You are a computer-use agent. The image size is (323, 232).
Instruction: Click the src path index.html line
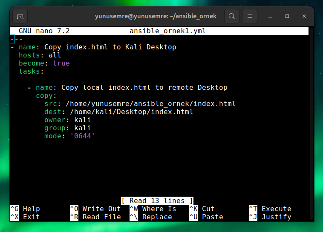tap(148, 103)
